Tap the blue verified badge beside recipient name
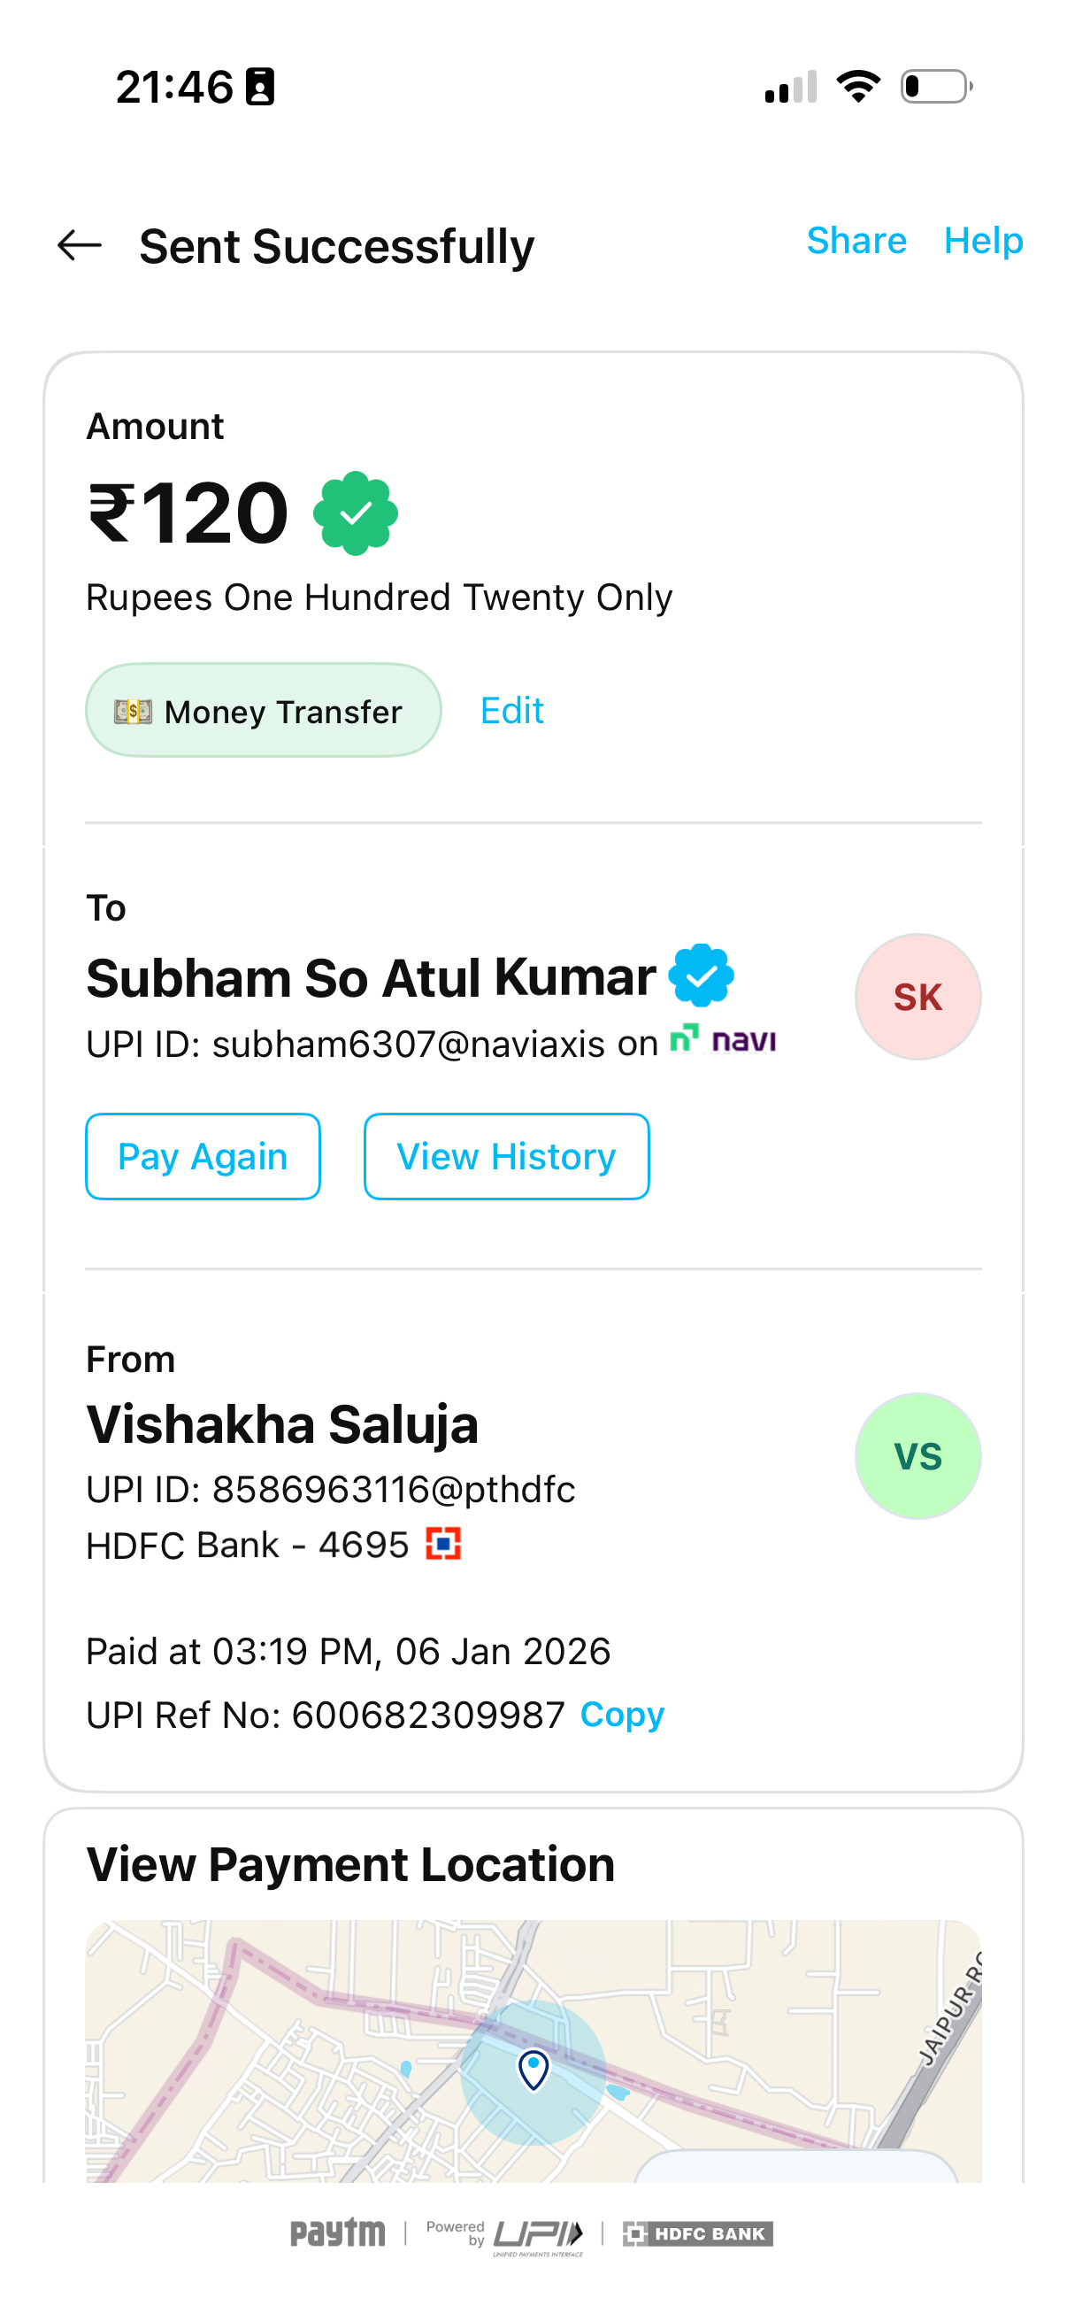This screenshot has height=2321, width=1067. [x=702, y=975]
